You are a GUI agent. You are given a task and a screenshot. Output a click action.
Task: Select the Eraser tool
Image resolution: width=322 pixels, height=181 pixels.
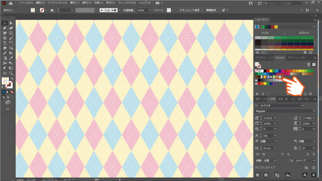[4, 48]
